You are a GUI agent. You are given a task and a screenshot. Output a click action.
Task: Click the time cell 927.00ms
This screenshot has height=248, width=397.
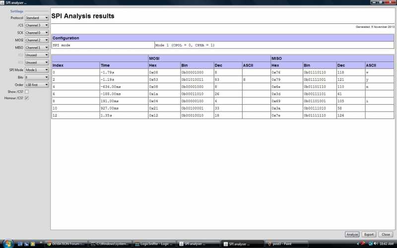point(124,108)
